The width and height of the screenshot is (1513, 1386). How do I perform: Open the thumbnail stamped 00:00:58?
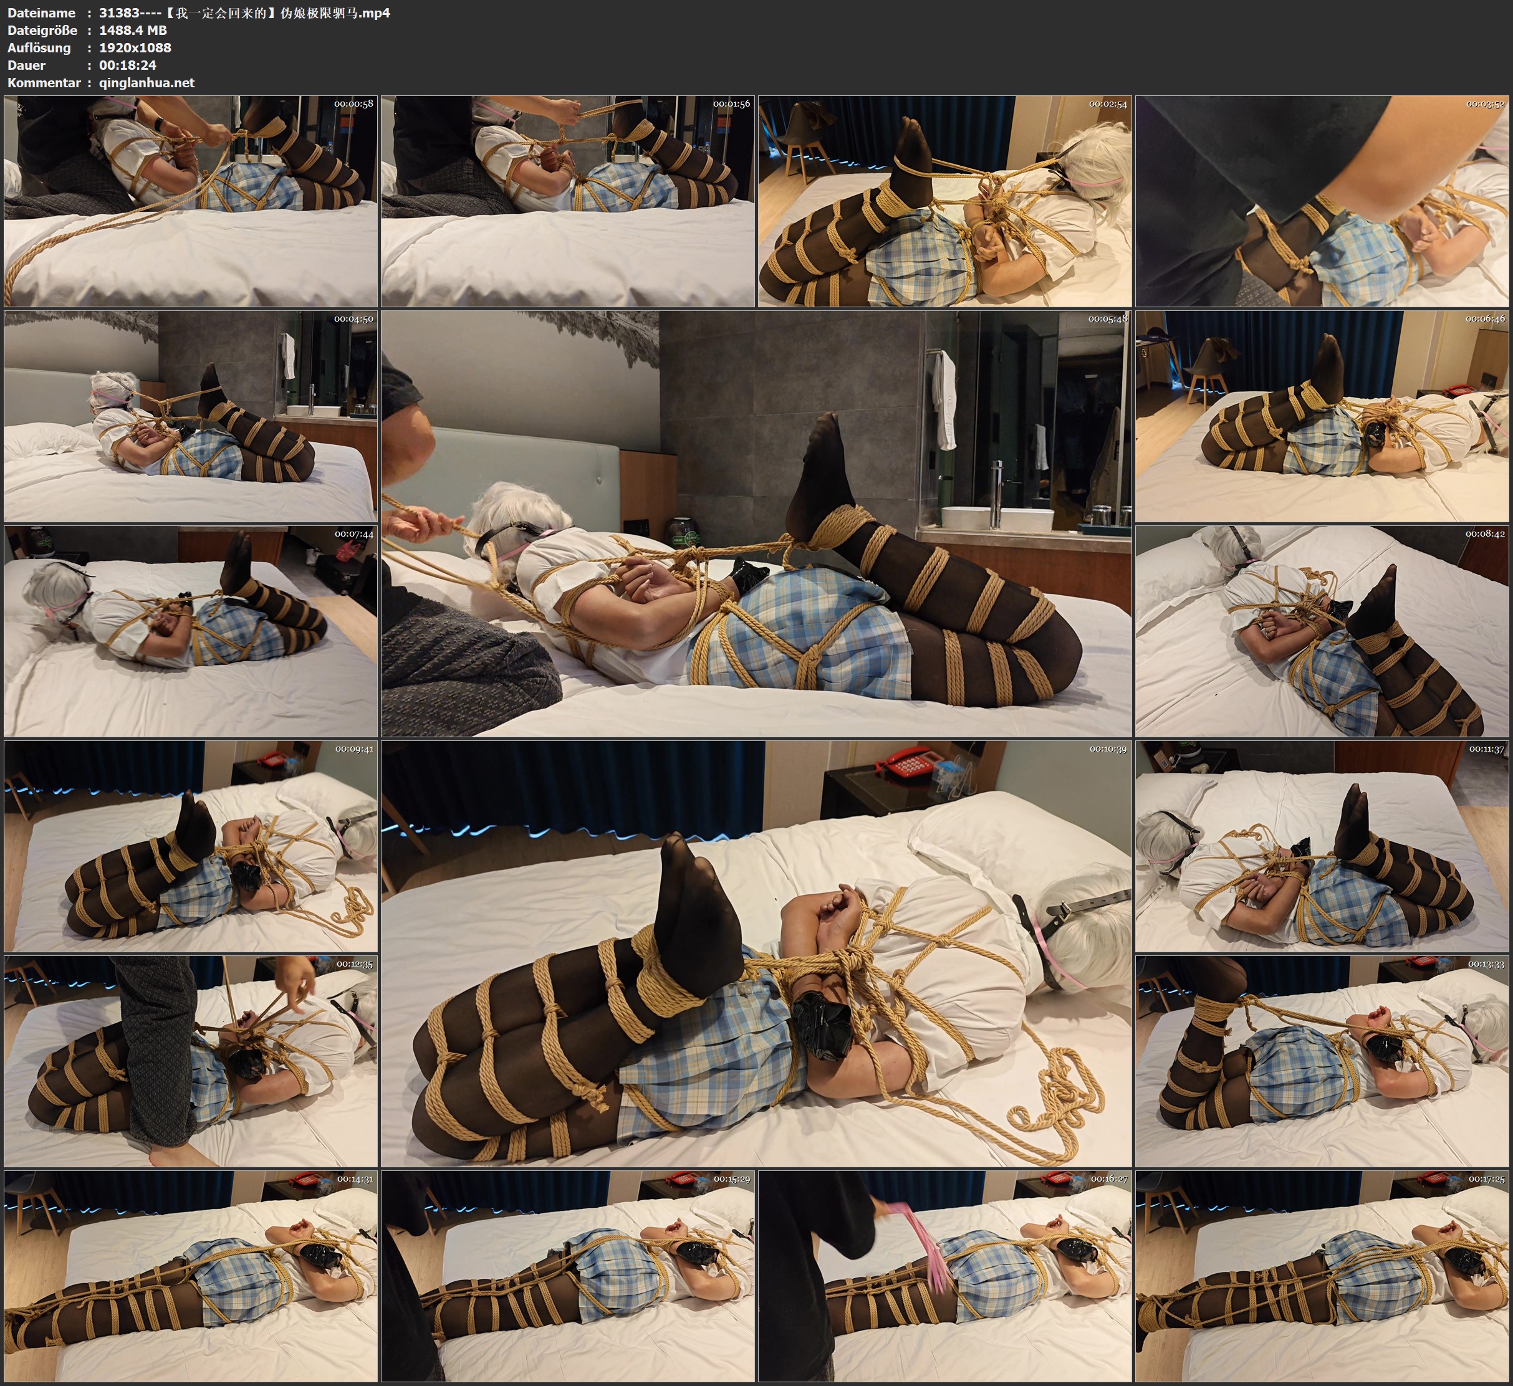tap(191, 201)
